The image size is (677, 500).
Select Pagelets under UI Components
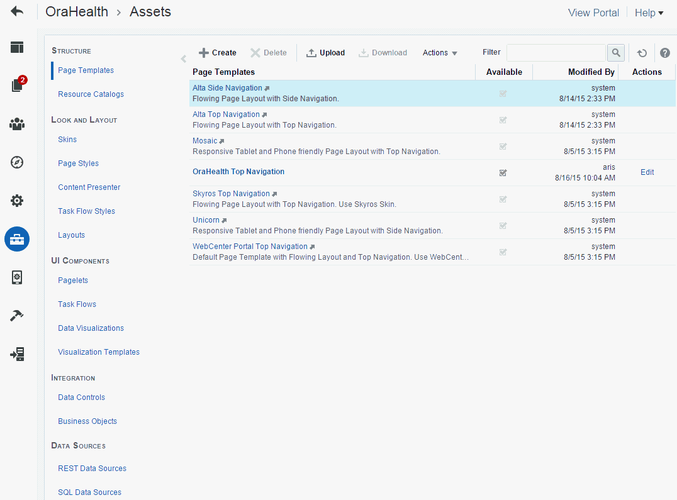[x=73, y=280]
